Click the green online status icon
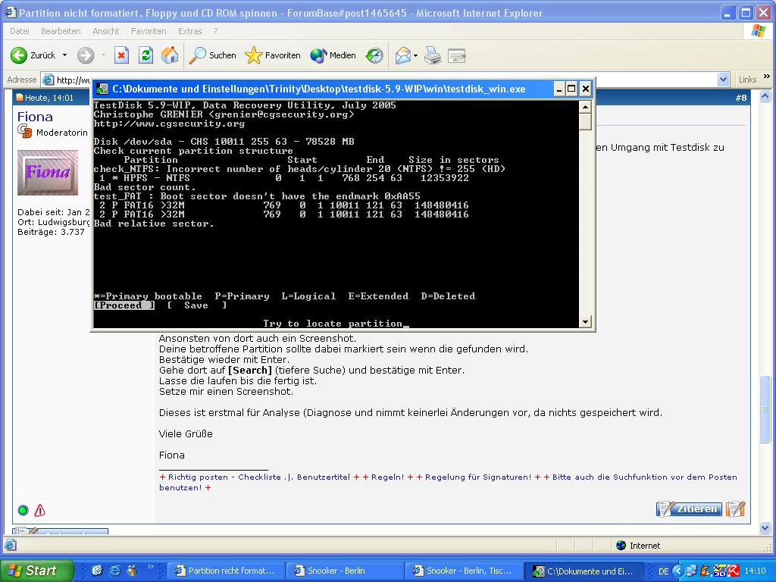The height and width of the screenshot is (582, 776). click(23, 510)
